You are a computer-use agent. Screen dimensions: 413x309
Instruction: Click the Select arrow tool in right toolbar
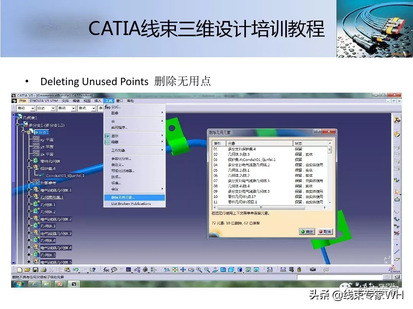click(x=397, y=192)
